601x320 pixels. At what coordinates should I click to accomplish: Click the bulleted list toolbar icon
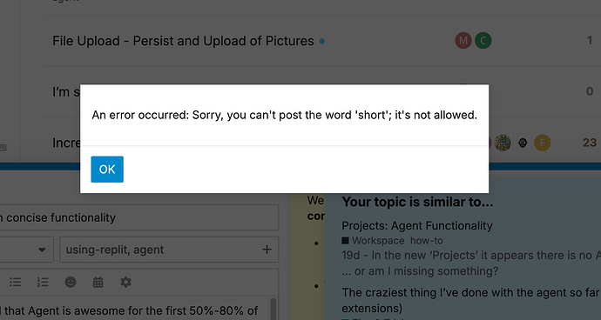click(16, 283)
